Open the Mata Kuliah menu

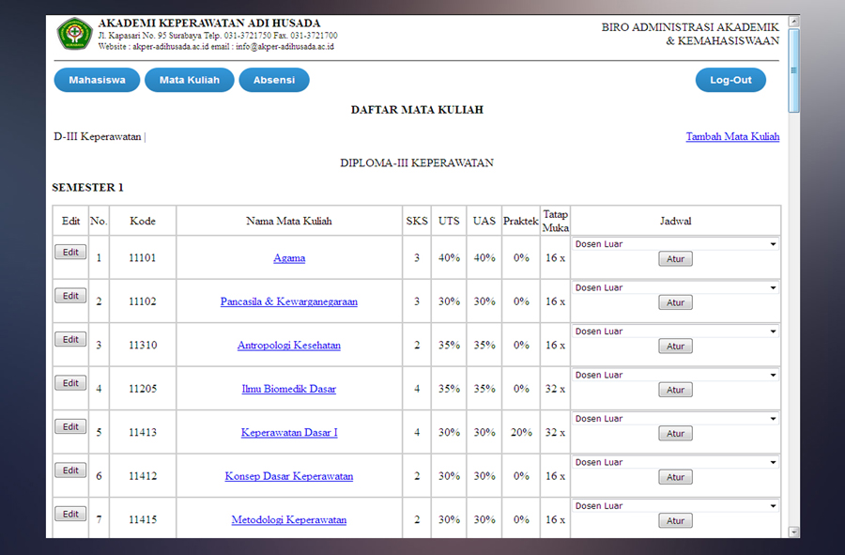(x=189, y=81)
